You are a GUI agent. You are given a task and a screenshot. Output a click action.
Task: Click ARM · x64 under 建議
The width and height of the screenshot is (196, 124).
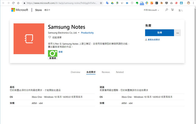pyautogui.click(x=127, y=103)
